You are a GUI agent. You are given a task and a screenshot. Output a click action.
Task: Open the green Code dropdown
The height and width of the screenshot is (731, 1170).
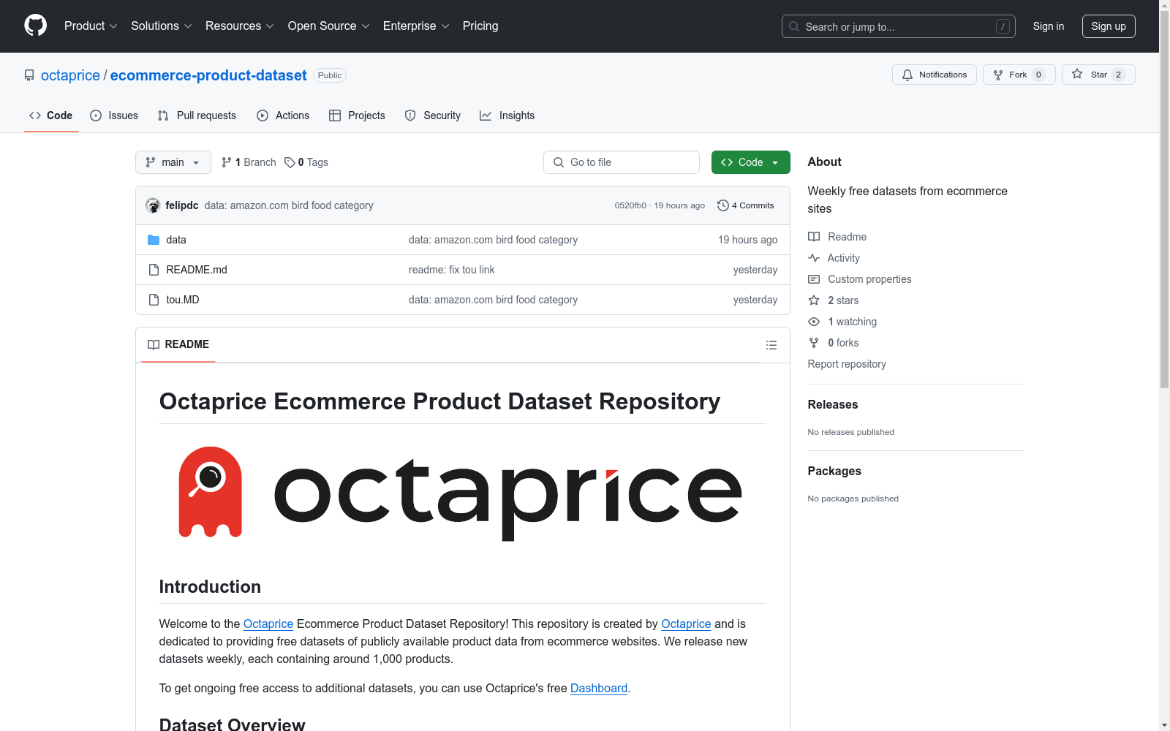(x=751, y=162)
